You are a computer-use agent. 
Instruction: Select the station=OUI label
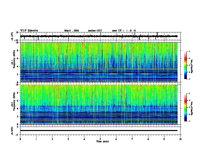(x=95, y=31)
